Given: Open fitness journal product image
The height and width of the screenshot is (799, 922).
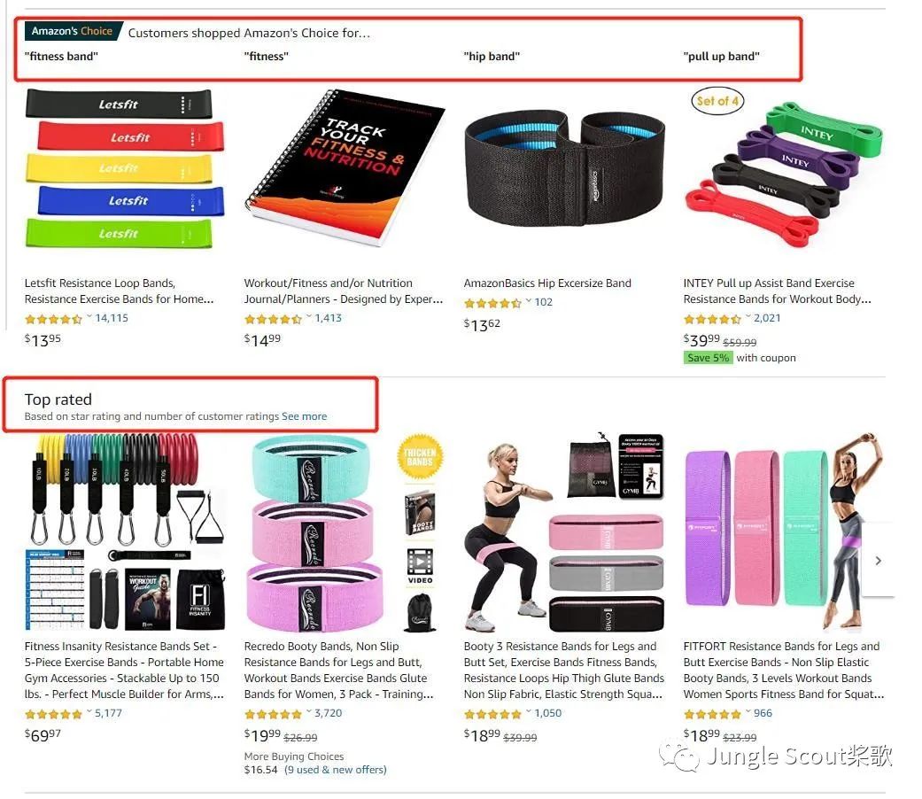Looking at the screenshot, I should [x=344, y=167].
